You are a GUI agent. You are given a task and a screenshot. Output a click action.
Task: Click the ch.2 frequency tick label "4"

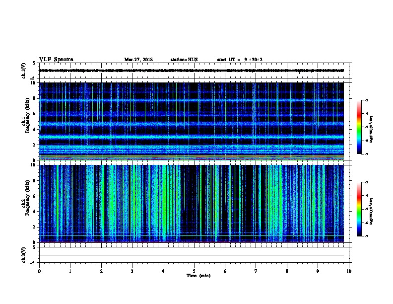(34, 212)
